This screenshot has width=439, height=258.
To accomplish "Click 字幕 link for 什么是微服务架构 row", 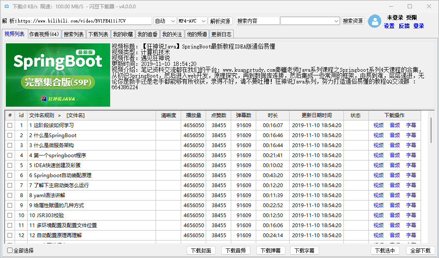I will point(411,145).
